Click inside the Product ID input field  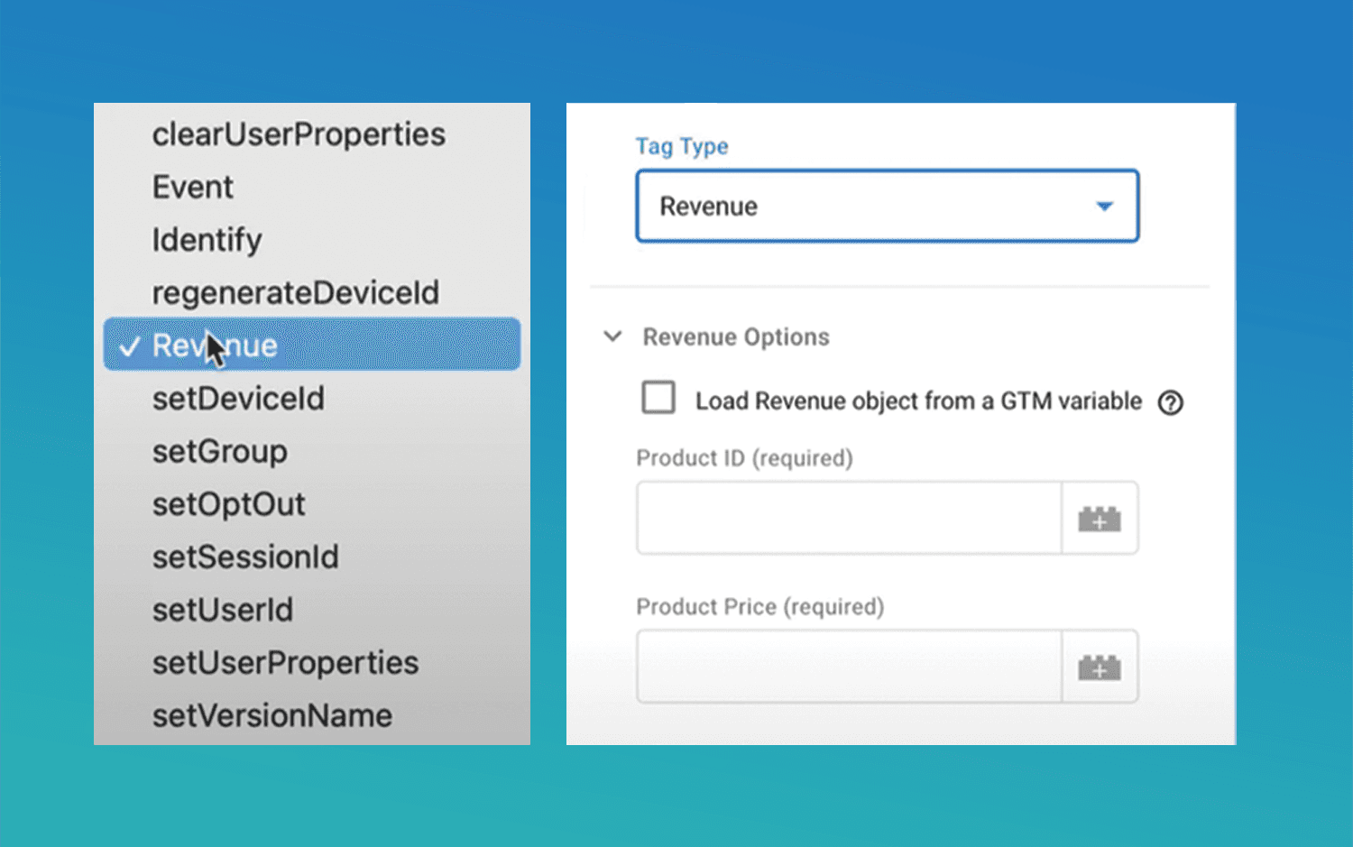[x=848, y=518]
